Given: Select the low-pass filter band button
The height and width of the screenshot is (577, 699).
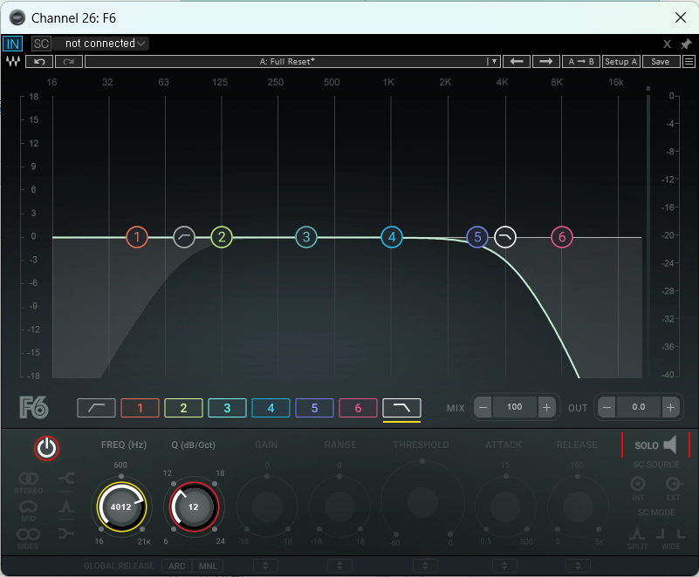Looking at the screenshot, I should [x=401, y=408].
